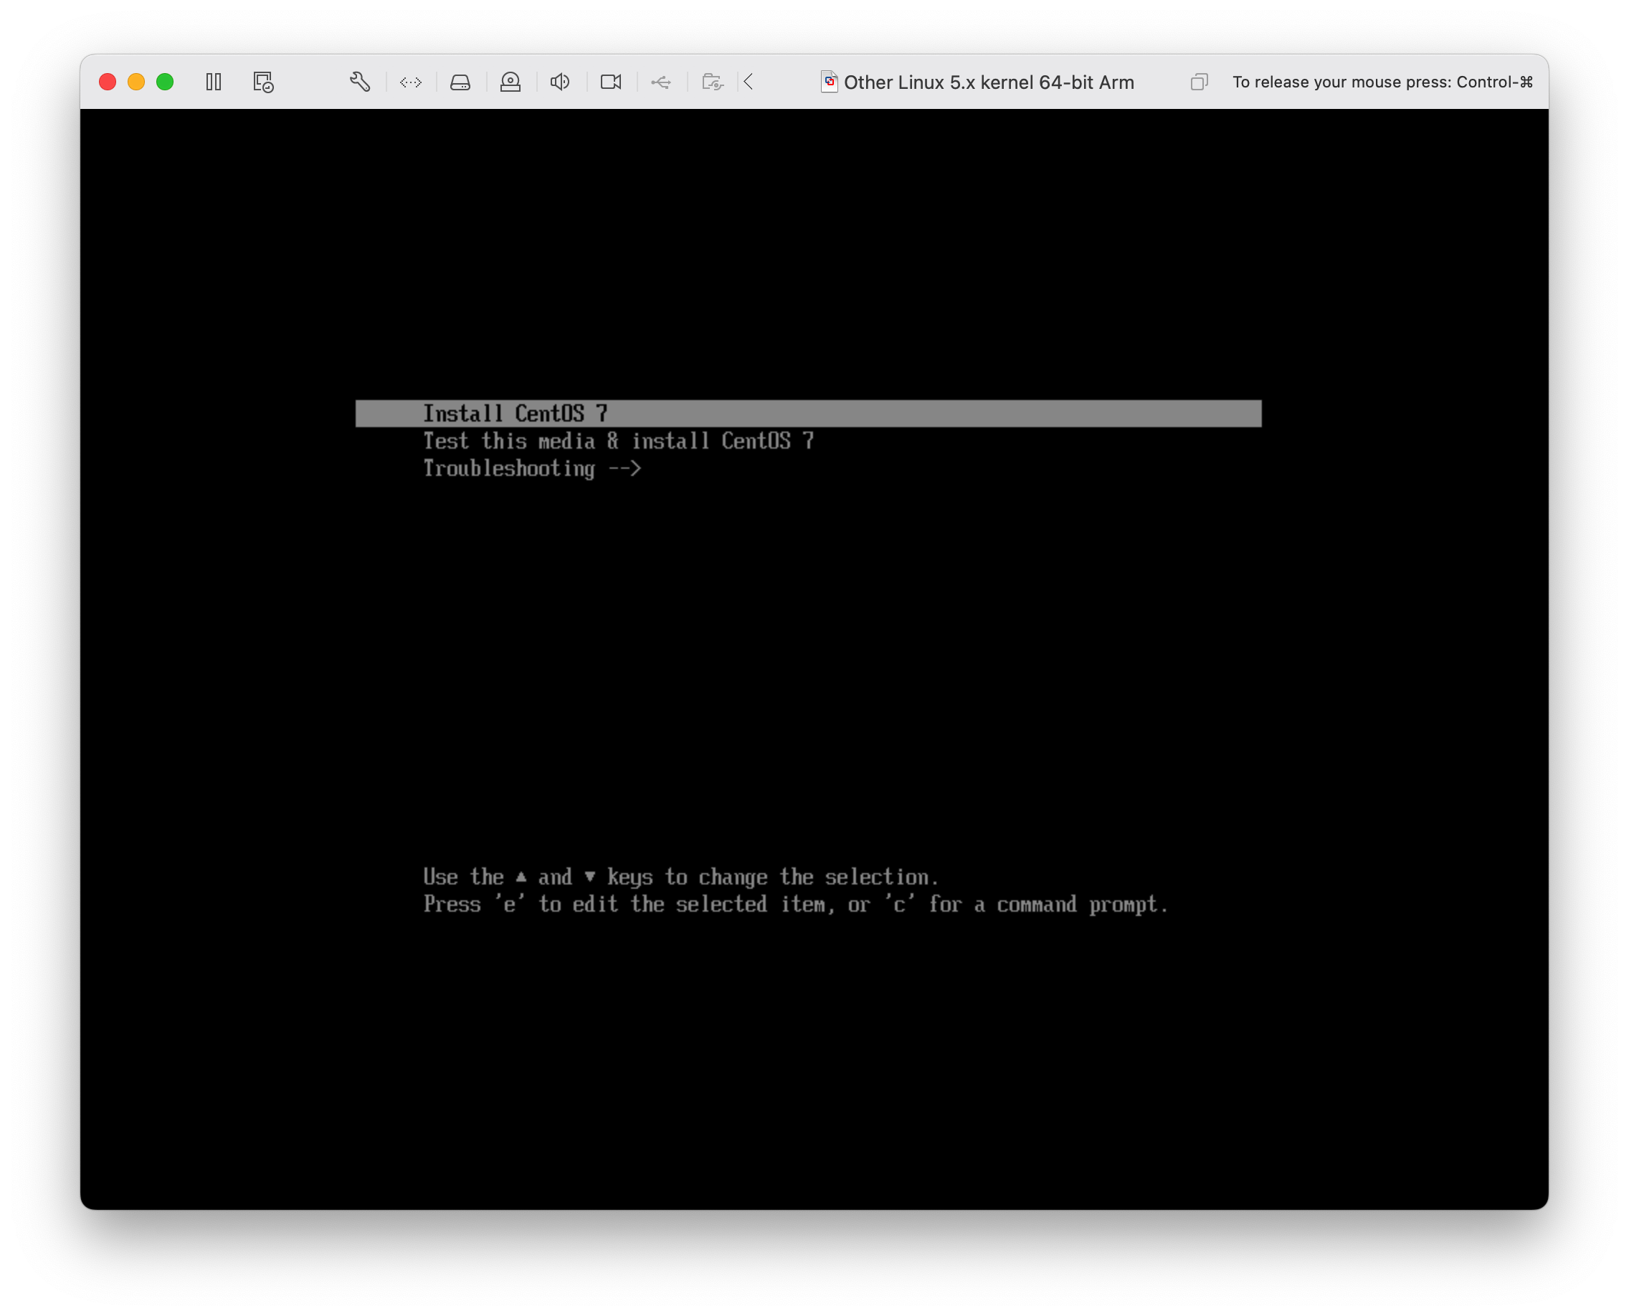Select Install CentOS 7 boot entry
Viewport: 1629px width, 1316px height.
tap(809, 414)
